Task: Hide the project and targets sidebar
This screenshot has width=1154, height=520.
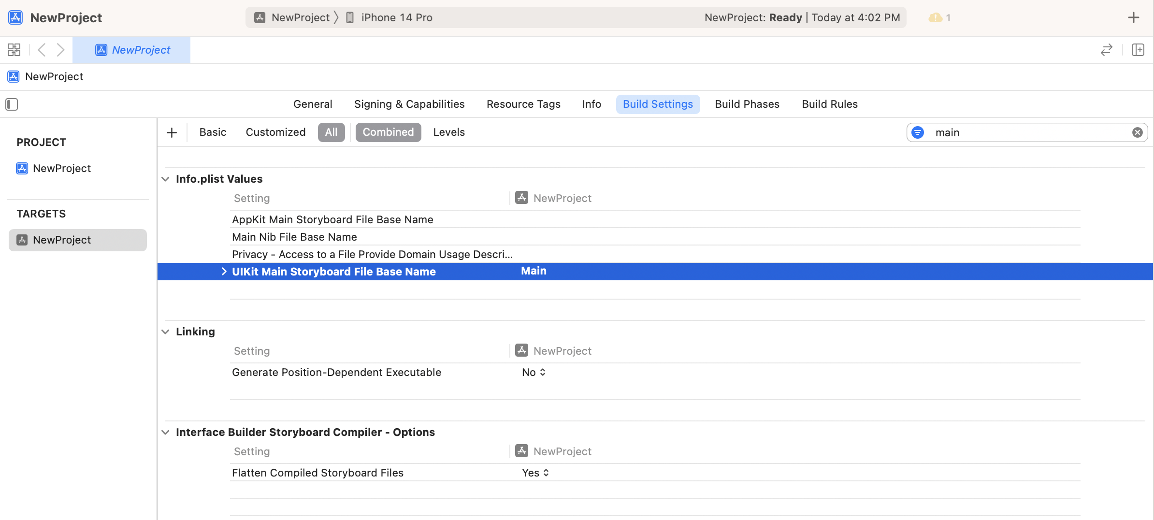Action: point(12,104)
